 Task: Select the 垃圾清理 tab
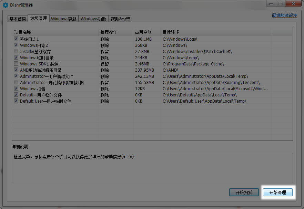38,18
